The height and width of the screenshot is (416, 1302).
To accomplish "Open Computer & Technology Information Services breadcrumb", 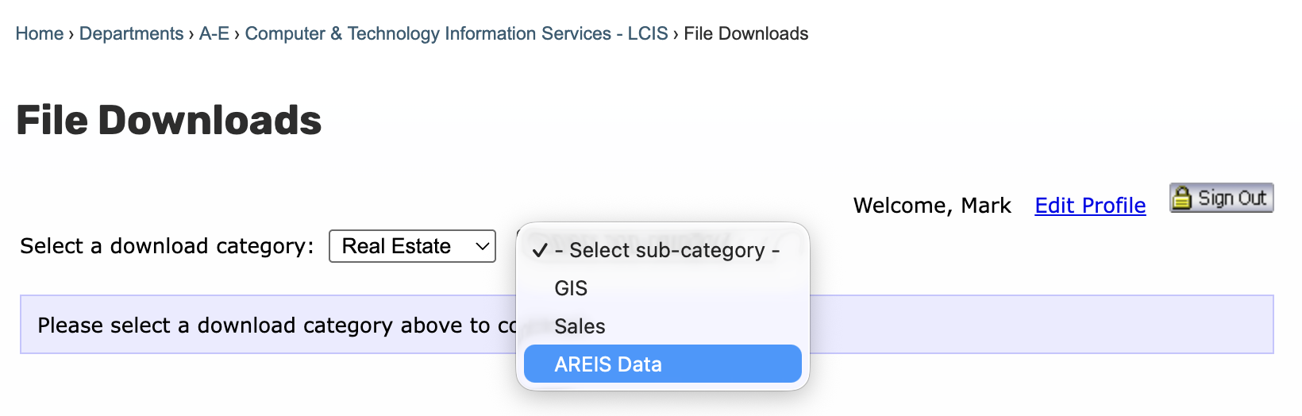I will point(456,34).
